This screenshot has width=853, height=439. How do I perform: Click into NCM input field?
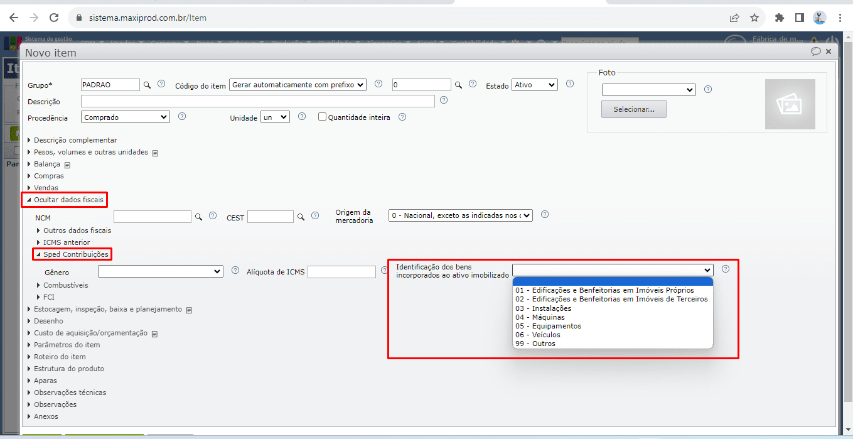tap(153, 217)
